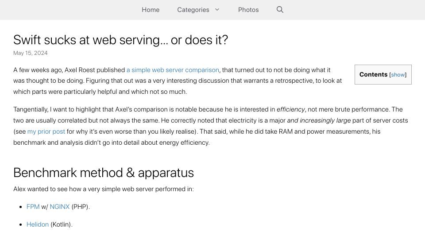Open the Photos menu item
The width and height of the screenshot is (425, 239).
click(x=248, y=10)
